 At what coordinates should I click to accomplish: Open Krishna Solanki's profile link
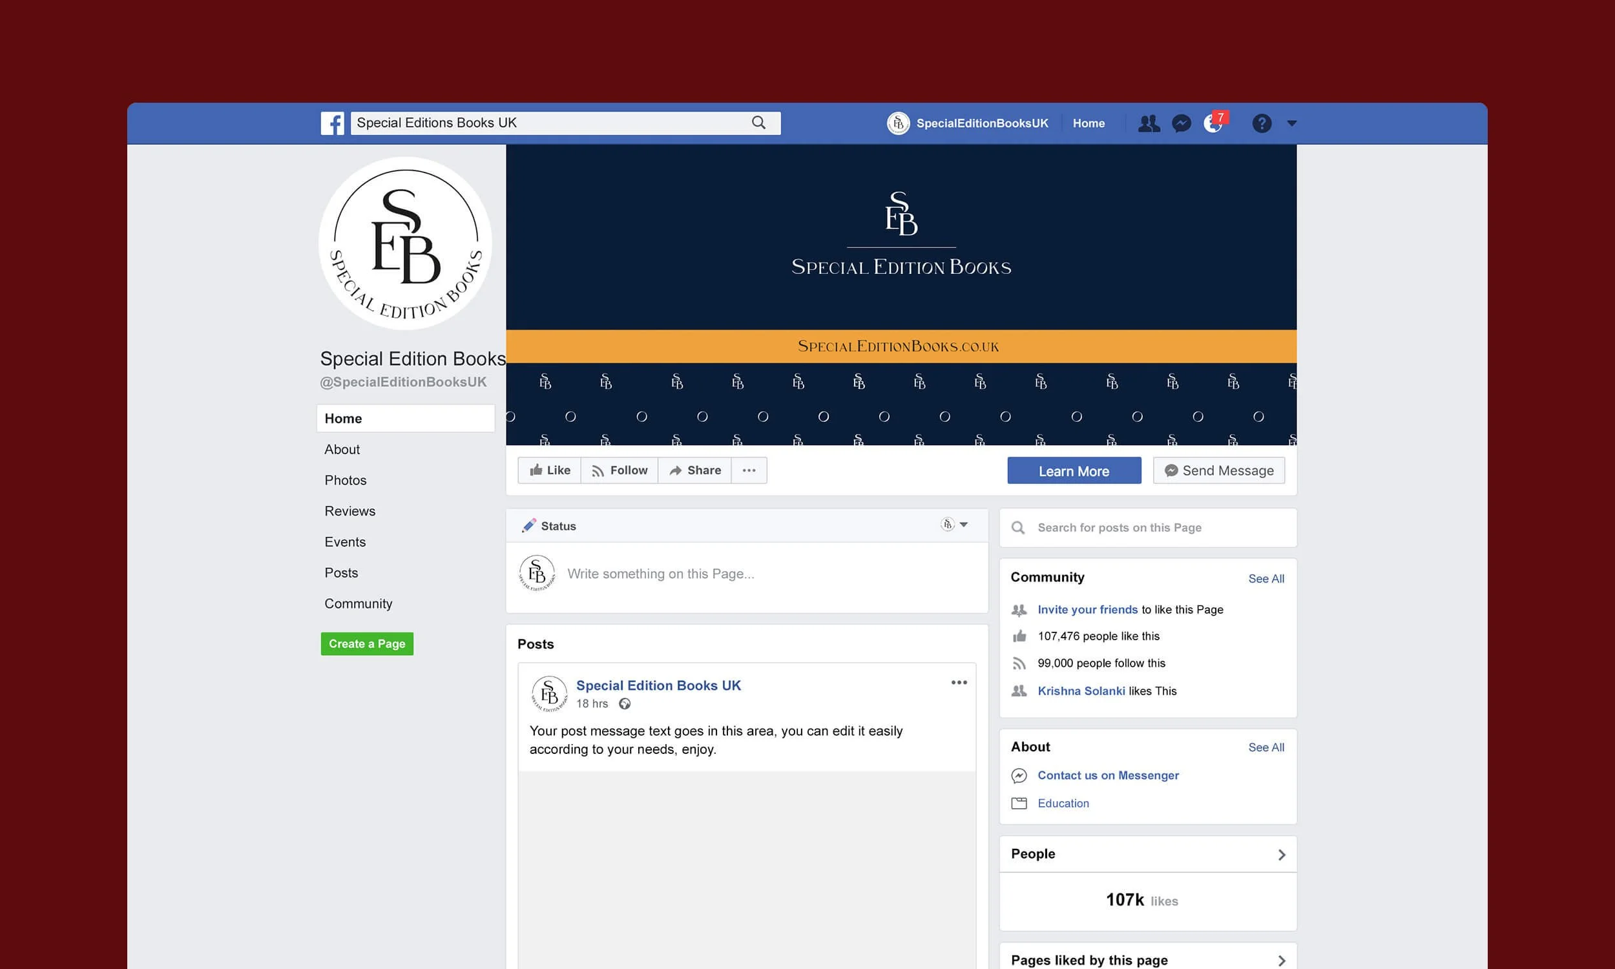click(x=1081, y=691)
